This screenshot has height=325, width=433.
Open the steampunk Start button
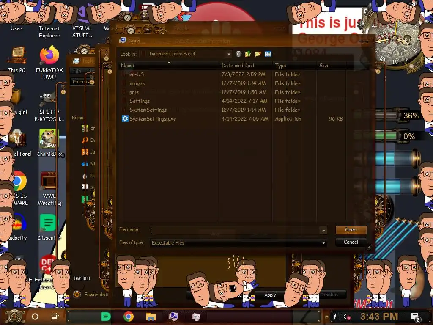pos(15,317)
